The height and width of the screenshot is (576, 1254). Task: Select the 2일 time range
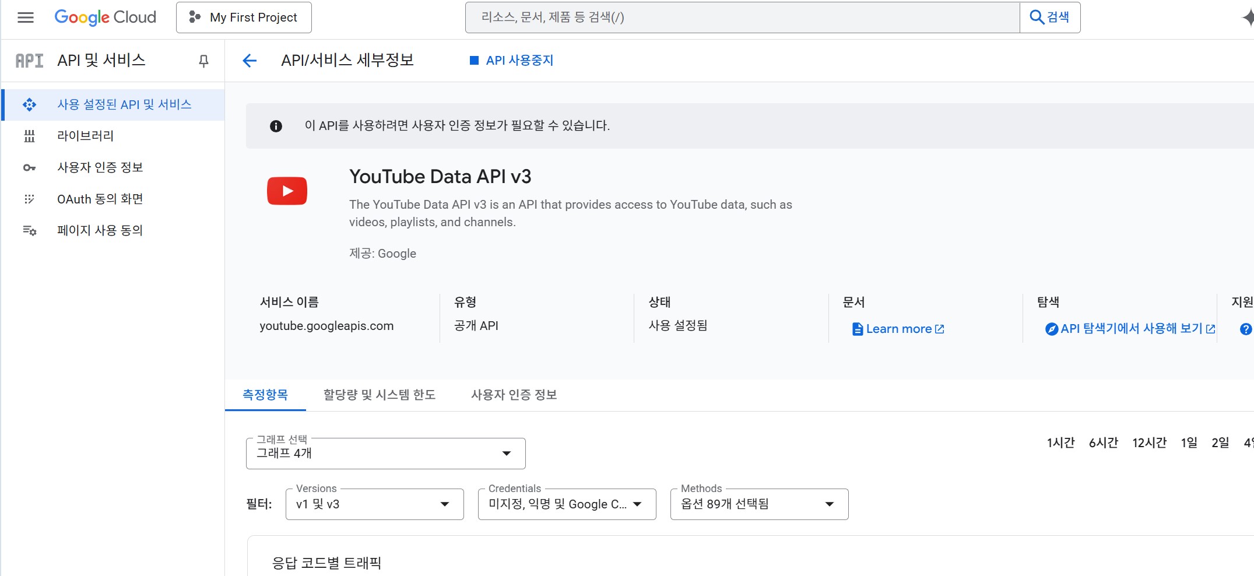1220,443
